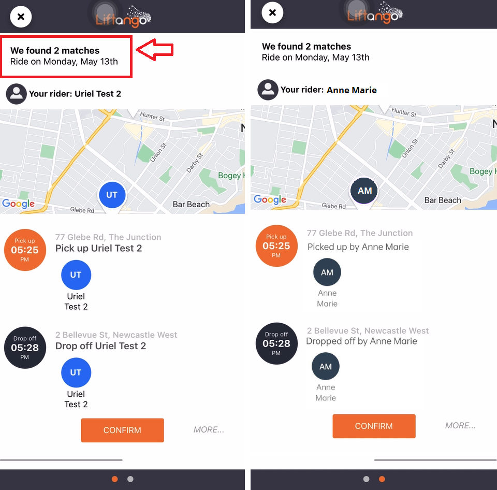Open the rider profile icon beside Uriel Test 2
Viewport: 497px width, 490px height.
[16, 94]
